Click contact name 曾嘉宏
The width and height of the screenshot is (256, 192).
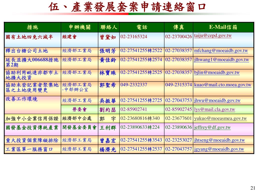(108, 140)
